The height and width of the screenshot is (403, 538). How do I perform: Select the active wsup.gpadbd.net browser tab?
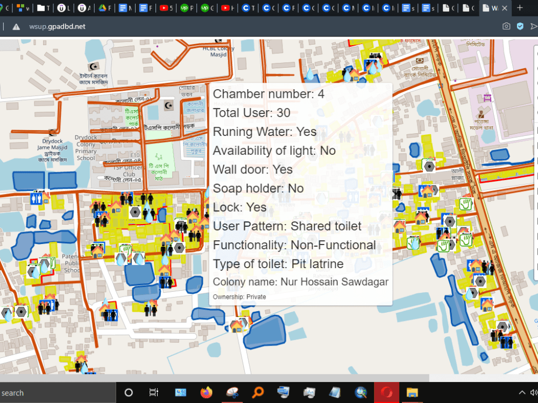click(x=495, y=8)
